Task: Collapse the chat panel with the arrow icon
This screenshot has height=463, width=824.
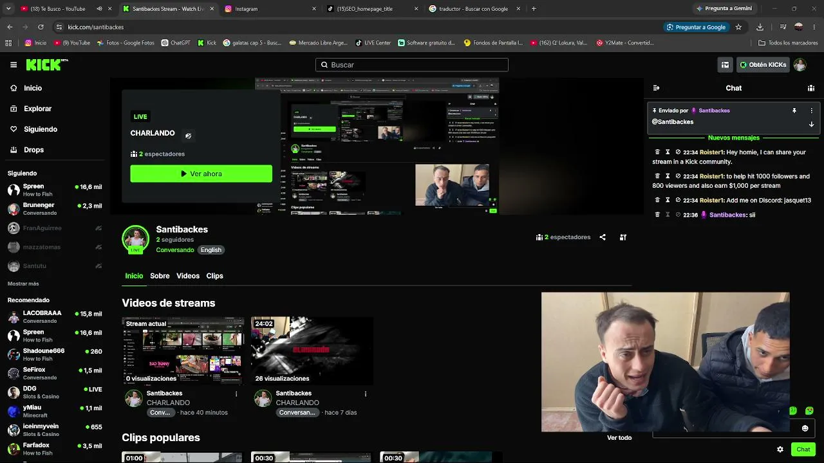Action: 656,88
